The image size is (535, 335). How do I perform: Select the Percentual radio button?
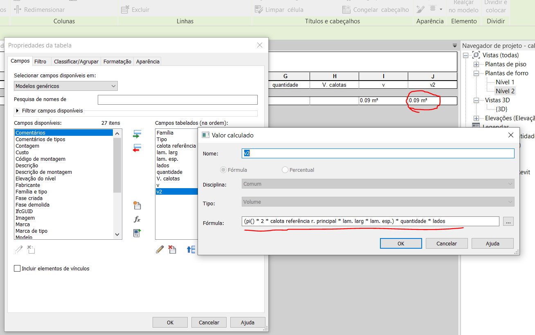point(285,170)
